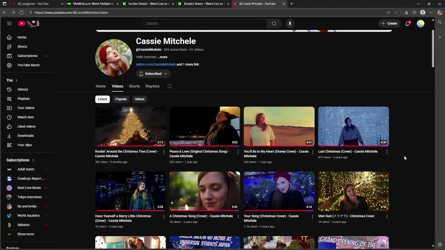Go back in browser
The width and height of the screenshot is (445, 250).
tap(5, 12)
